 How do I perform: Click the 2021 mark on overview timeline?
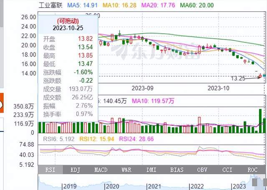(x=156, y=187)
